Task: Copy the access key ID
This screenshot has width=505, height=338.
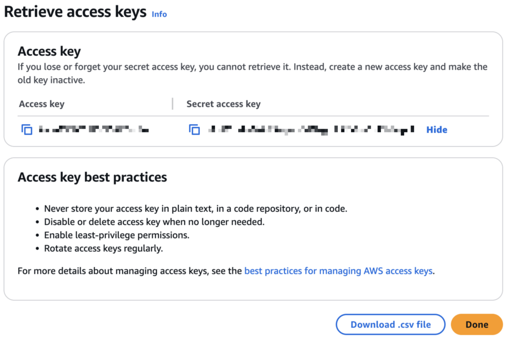Action: 27,130
